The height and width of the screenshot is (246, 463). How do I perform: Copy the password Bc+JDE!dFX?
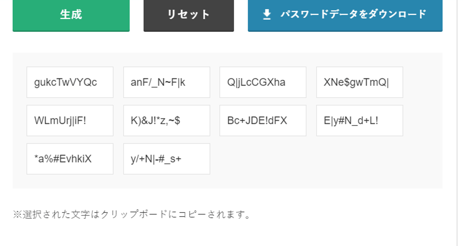click(263, 121)
